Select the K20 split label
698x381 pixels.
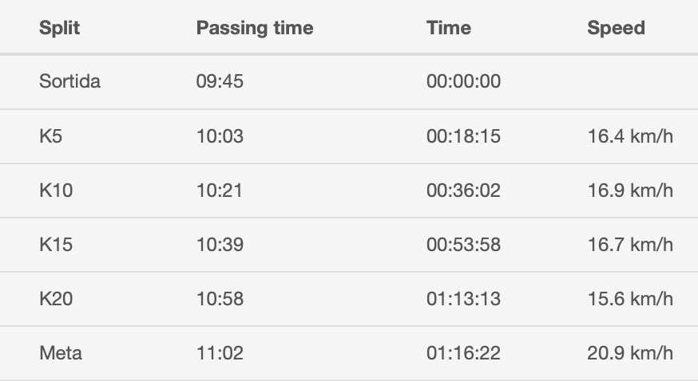56,299
